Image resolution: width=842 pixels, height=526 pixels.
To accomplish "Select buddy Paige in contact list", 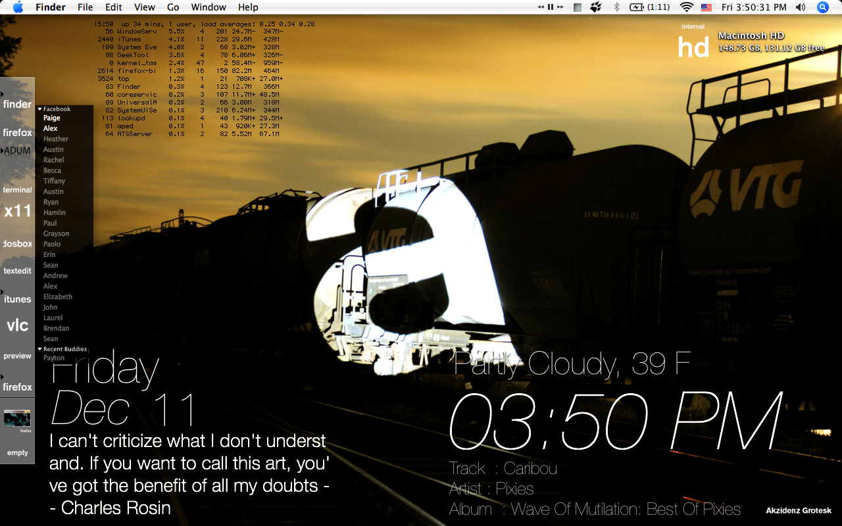I will click(x=51, y=118).
